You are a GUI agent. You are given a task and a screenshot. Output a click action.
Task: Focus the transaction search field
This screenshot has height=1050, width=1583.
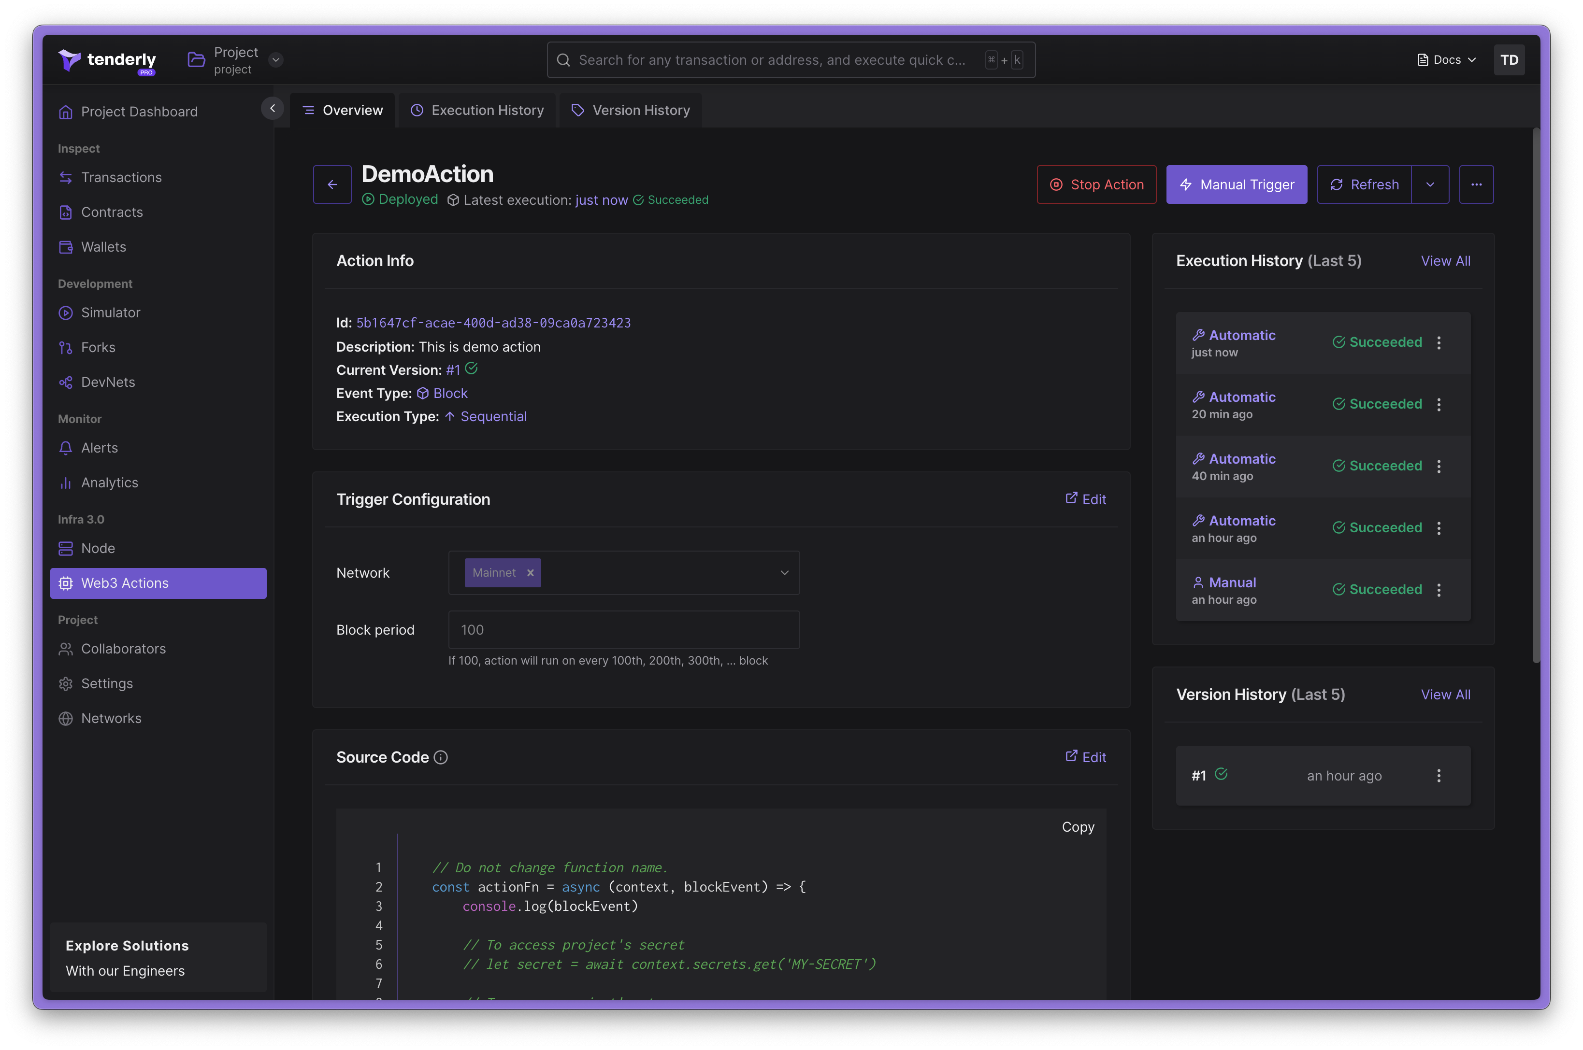[791, 60]
